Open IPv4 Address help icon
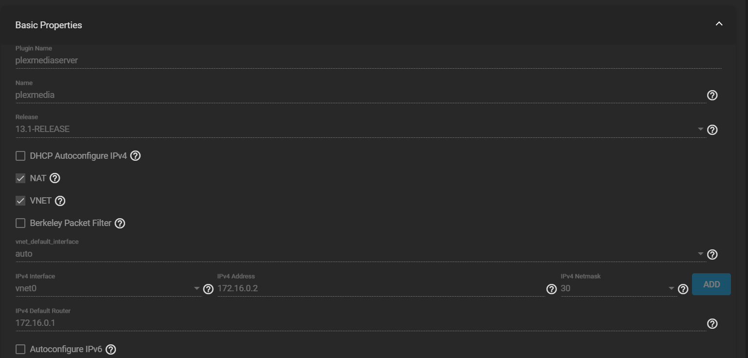 pyautogui.click(x=551, y=289)
